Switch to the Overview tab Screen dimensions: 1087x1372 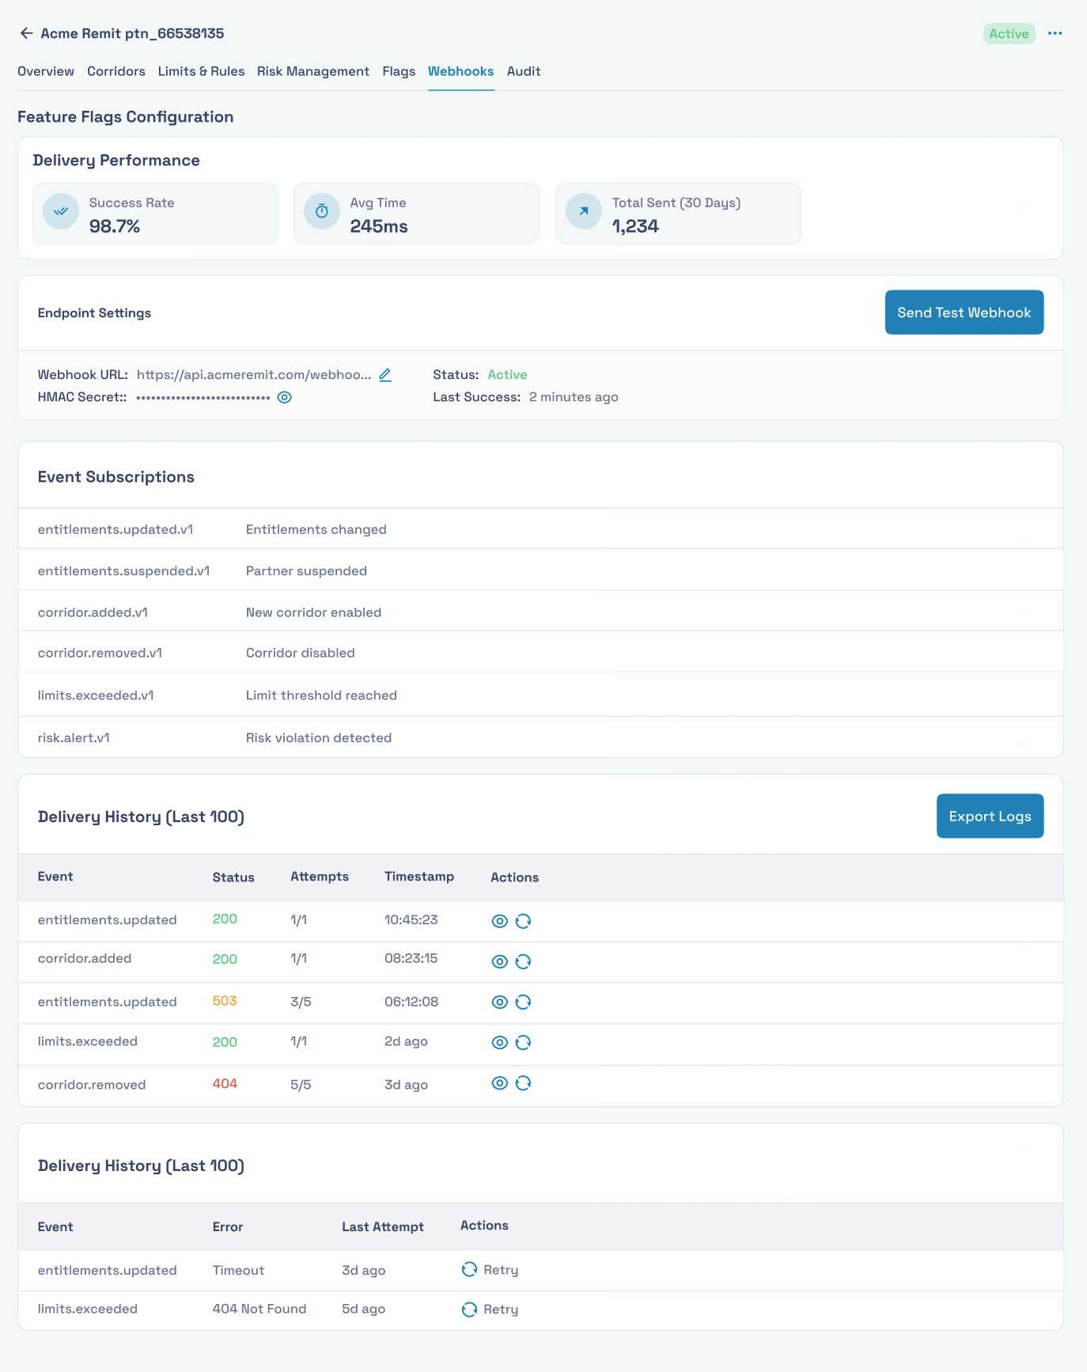click(x=46, y=71)
